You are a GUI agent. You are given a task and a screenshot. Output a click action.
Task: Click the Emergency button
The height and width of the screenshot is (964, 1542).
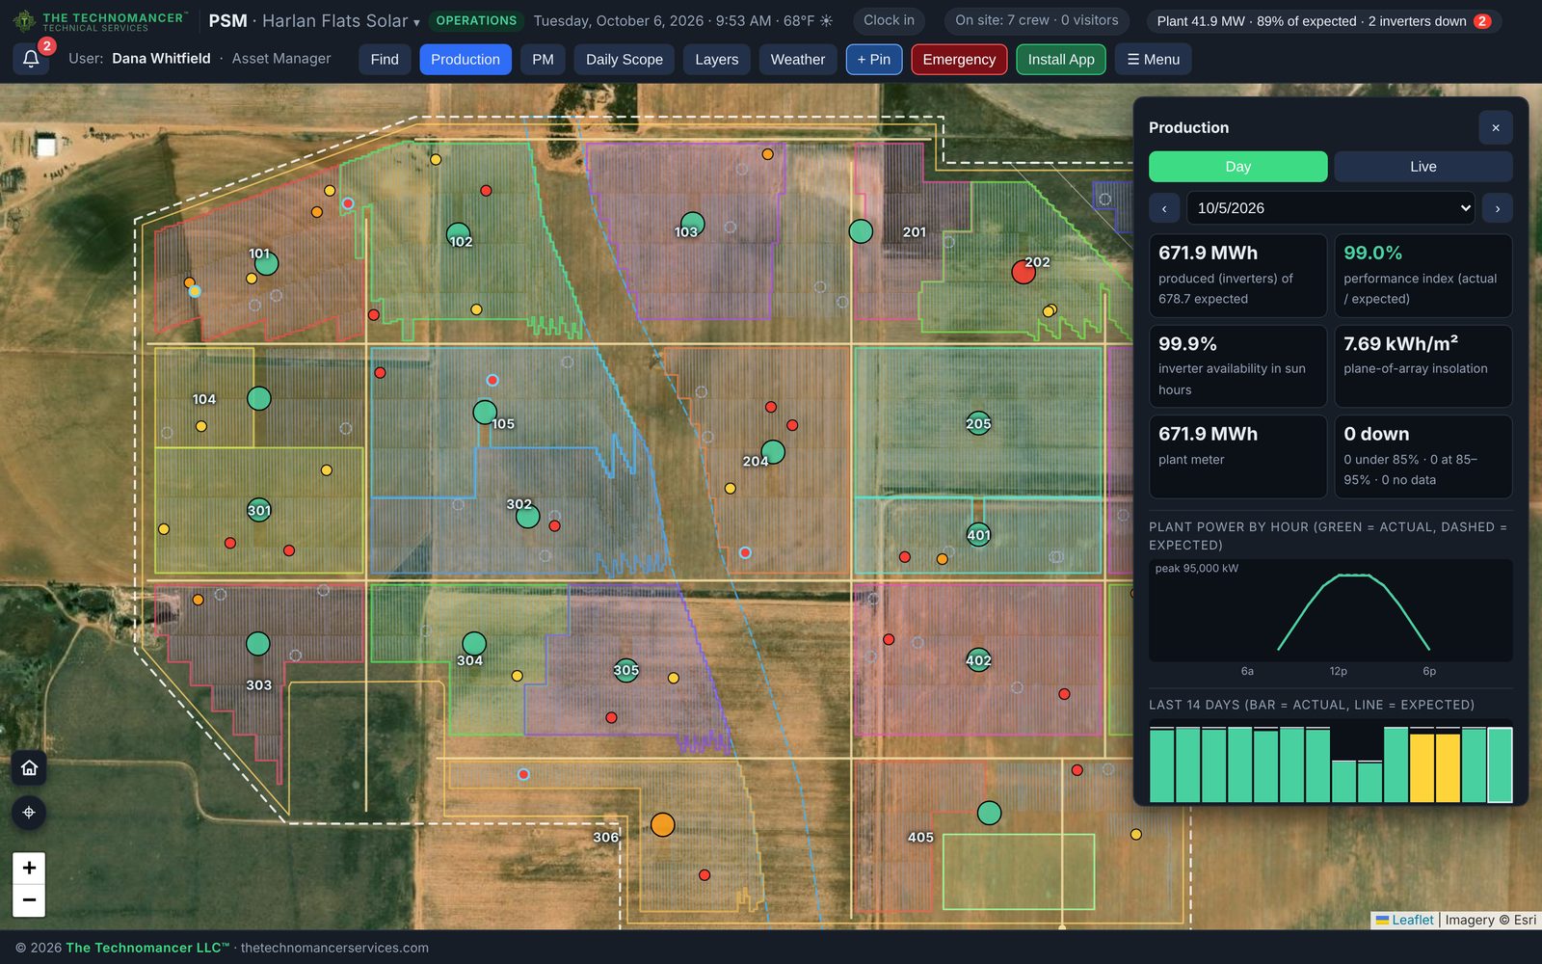(959, 60)
